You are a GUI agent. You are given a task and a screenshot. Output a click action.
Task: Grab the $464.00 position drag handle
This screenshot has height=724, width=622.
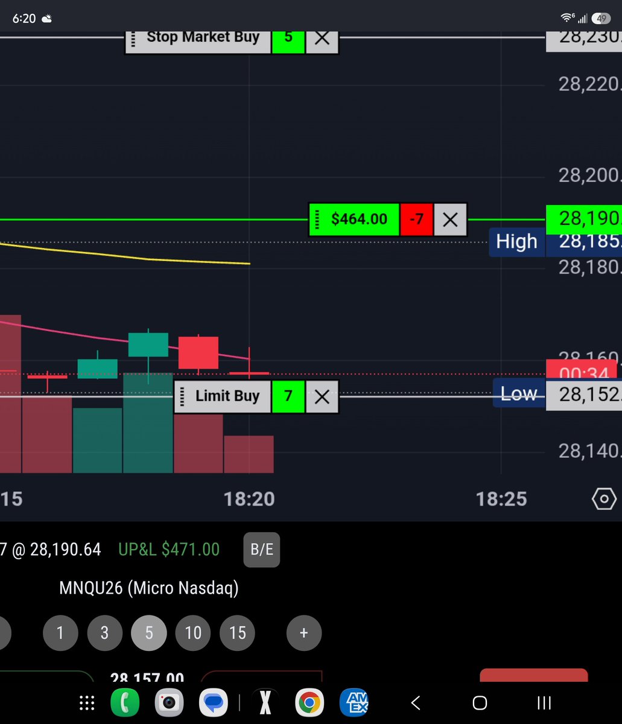point(317,220)
